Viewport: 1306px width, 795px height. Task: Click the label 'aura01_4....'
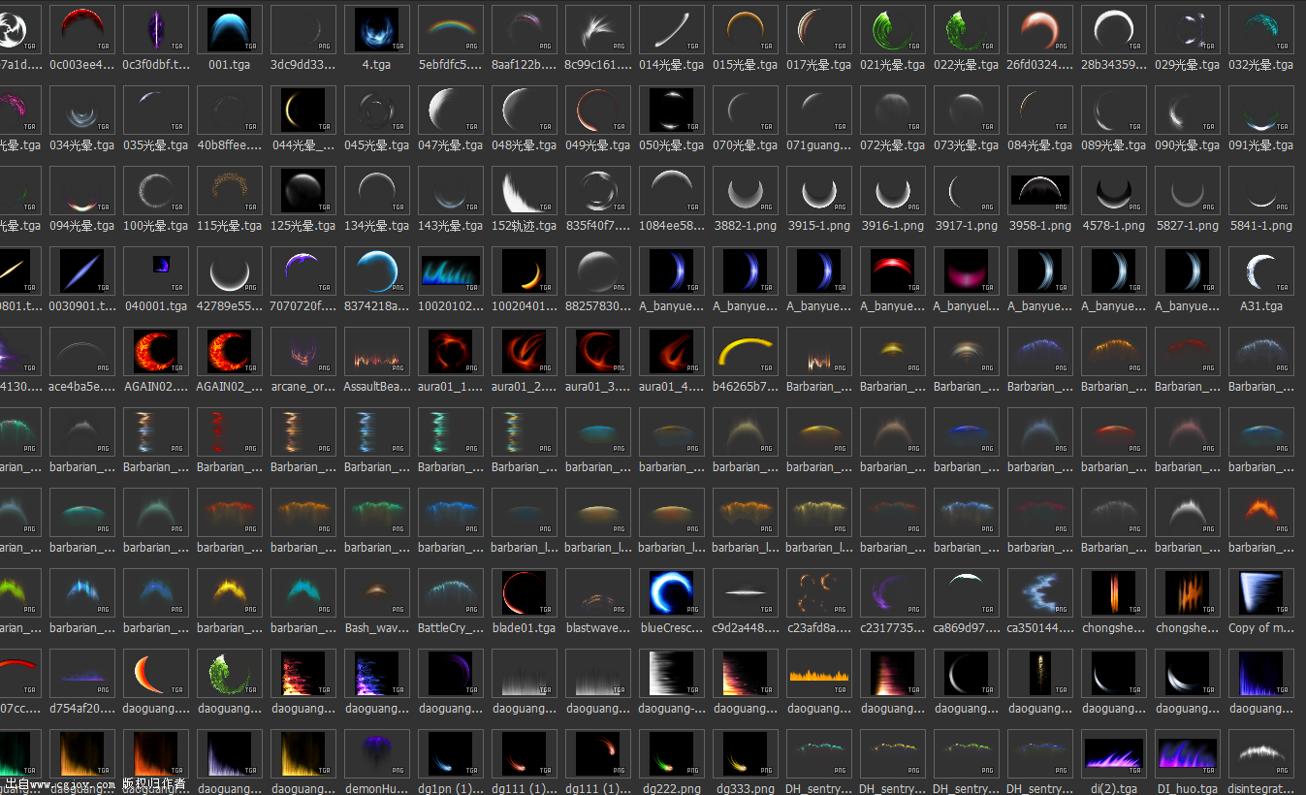[x=672, y=387]
